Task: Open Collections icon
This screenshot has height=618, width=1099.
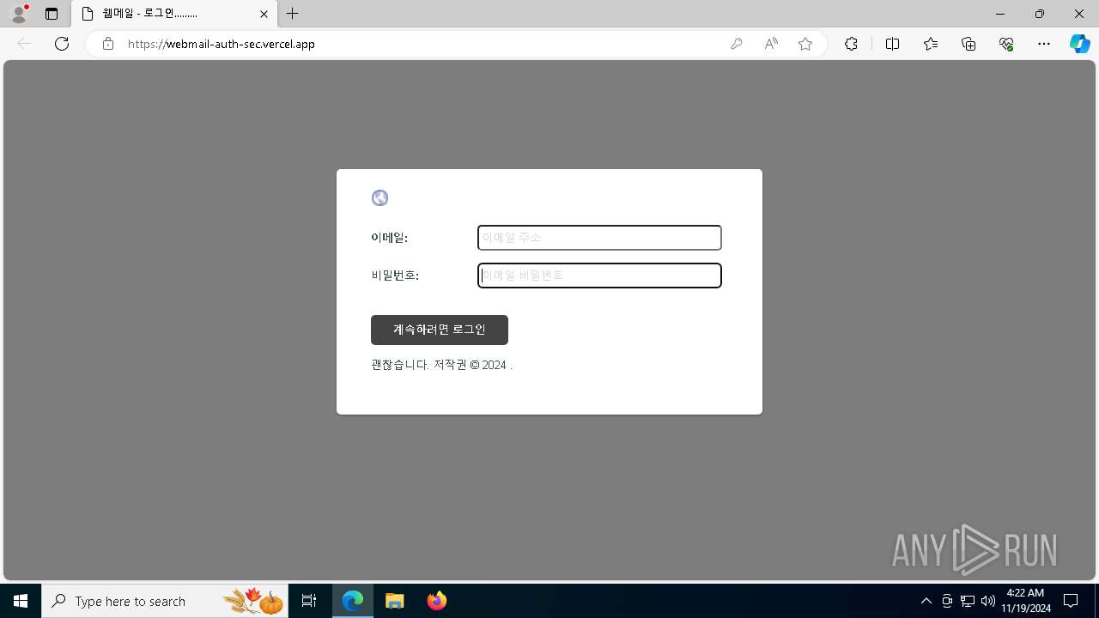Action: coord(969,44)
